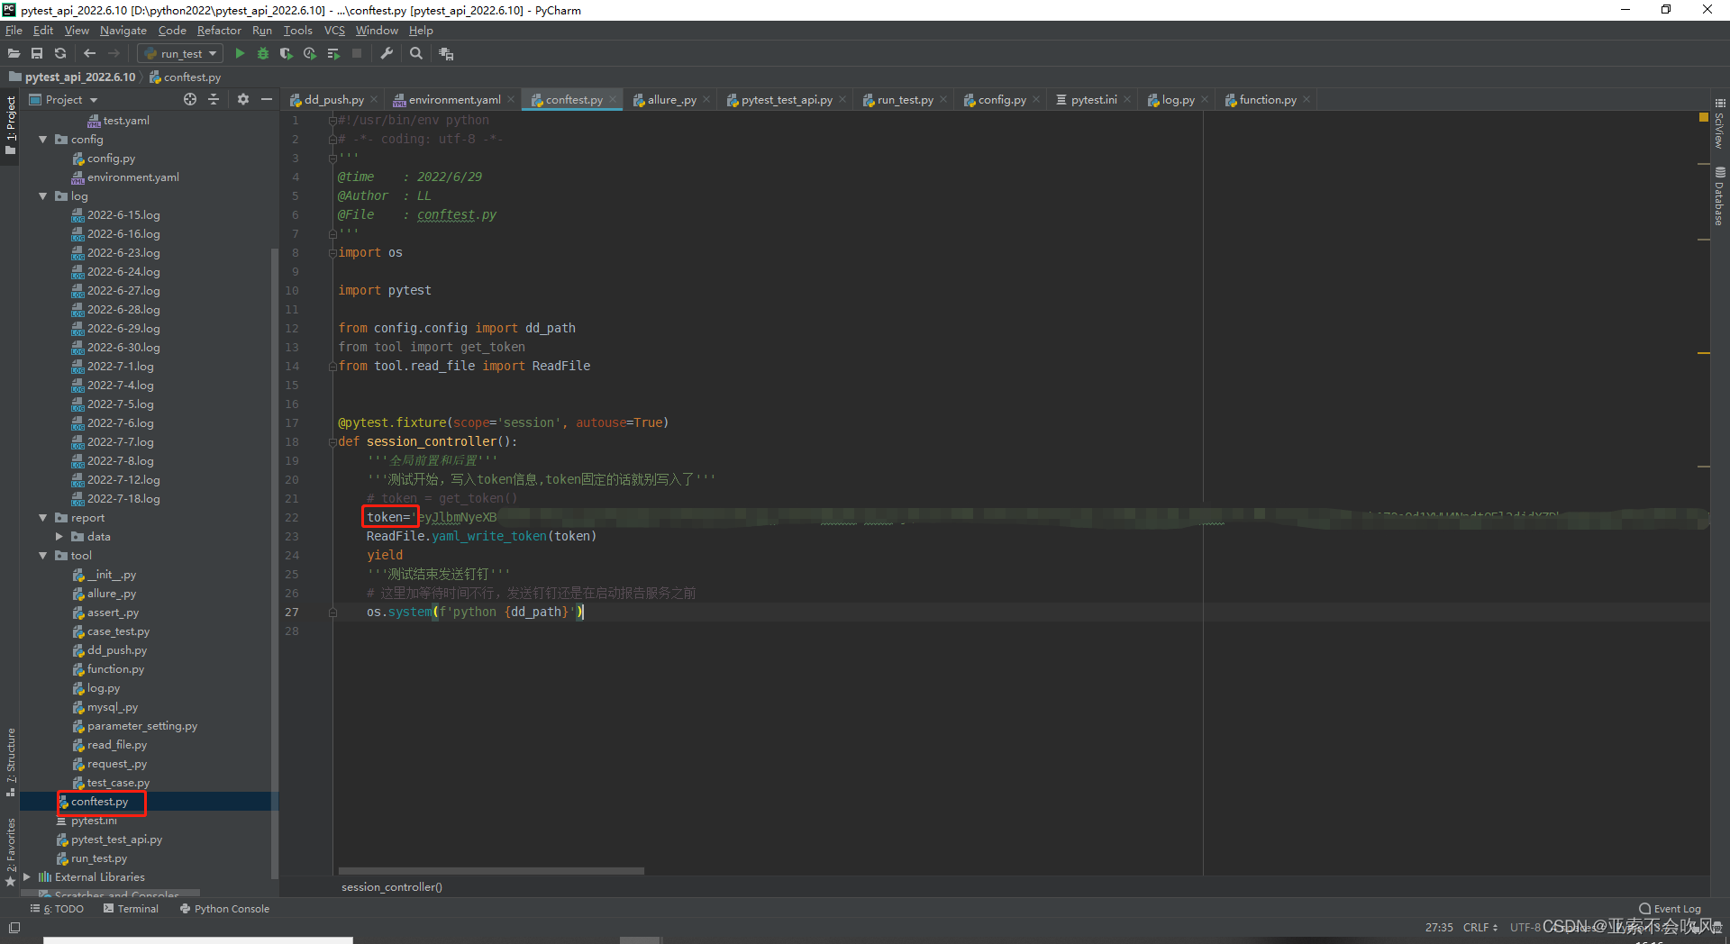Start debugging with the green bug icon
The width and height of the screenshot is (1730, 944).
(263, 54)
